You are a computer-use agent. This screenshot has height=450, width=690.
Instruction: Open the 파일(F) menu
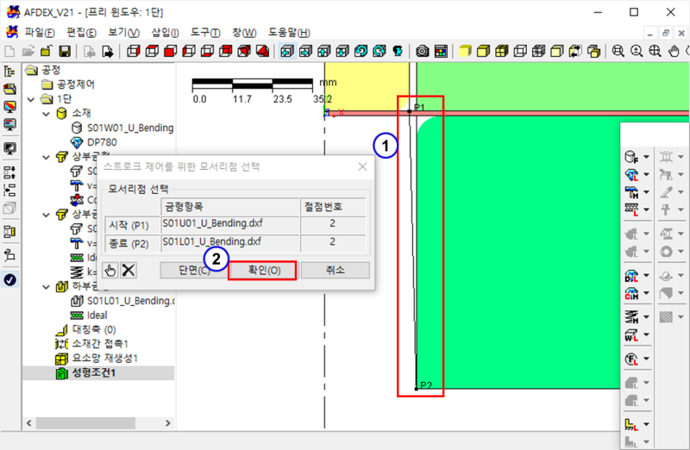[40, 32]
